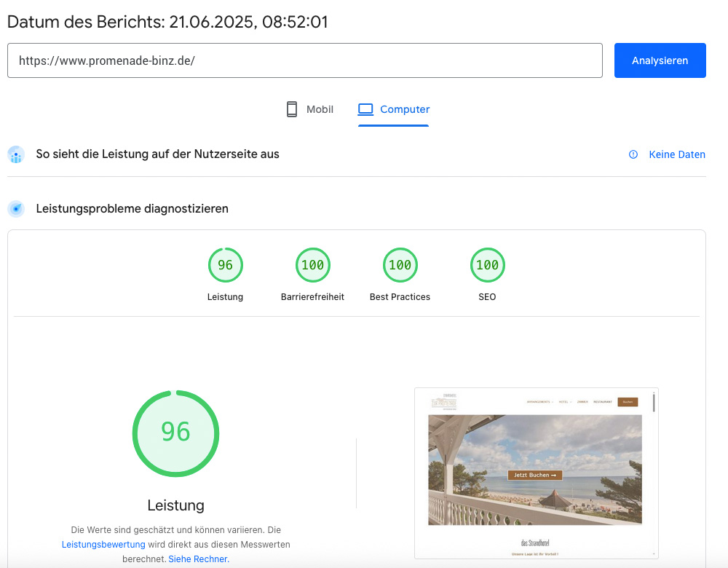Click 'So sieht die Leistung auf der Nutzerseite aus'
The image size is (728, 568).
[157, 154]
